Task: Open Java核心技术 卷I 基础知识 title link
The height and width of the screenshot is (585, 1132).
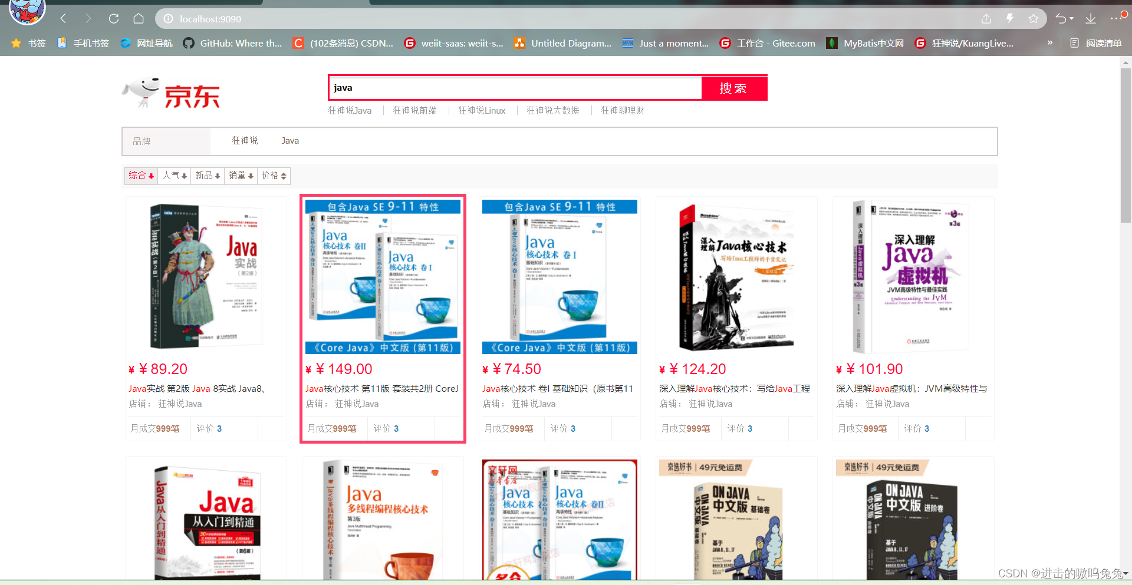Action: 558,388
